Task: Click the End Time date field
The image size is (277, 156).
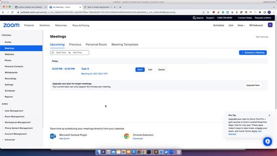Action: [77, 52]
